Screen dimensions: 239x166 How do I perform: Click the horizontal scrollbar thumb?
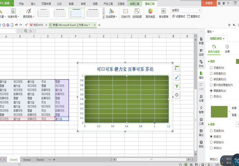coord(151,159)
